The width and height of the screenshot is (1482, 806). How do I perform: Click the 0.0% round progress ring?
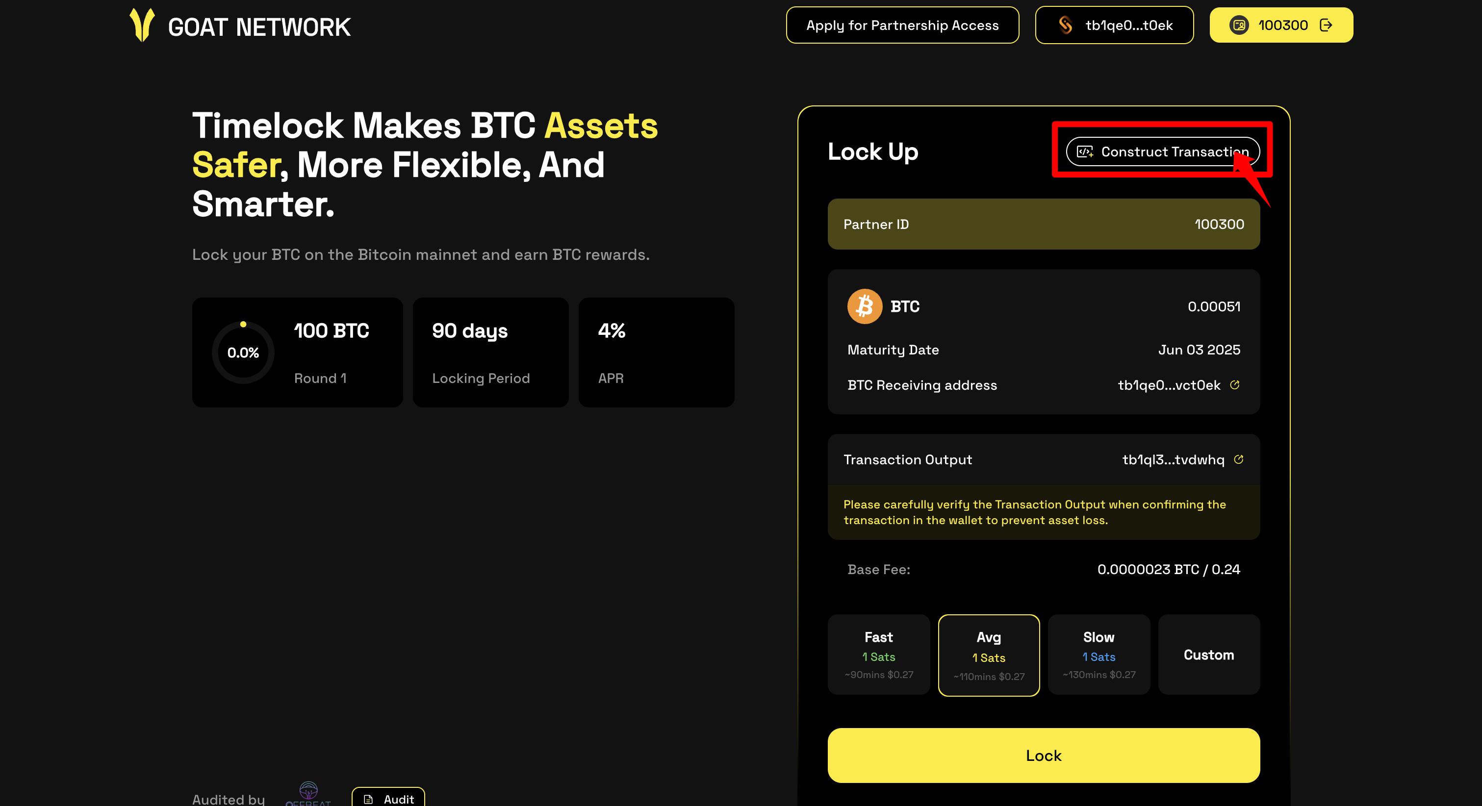[x=243, y=353]
